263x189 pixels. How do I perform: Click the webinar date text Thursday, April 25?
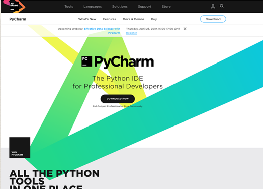point(153,29)
